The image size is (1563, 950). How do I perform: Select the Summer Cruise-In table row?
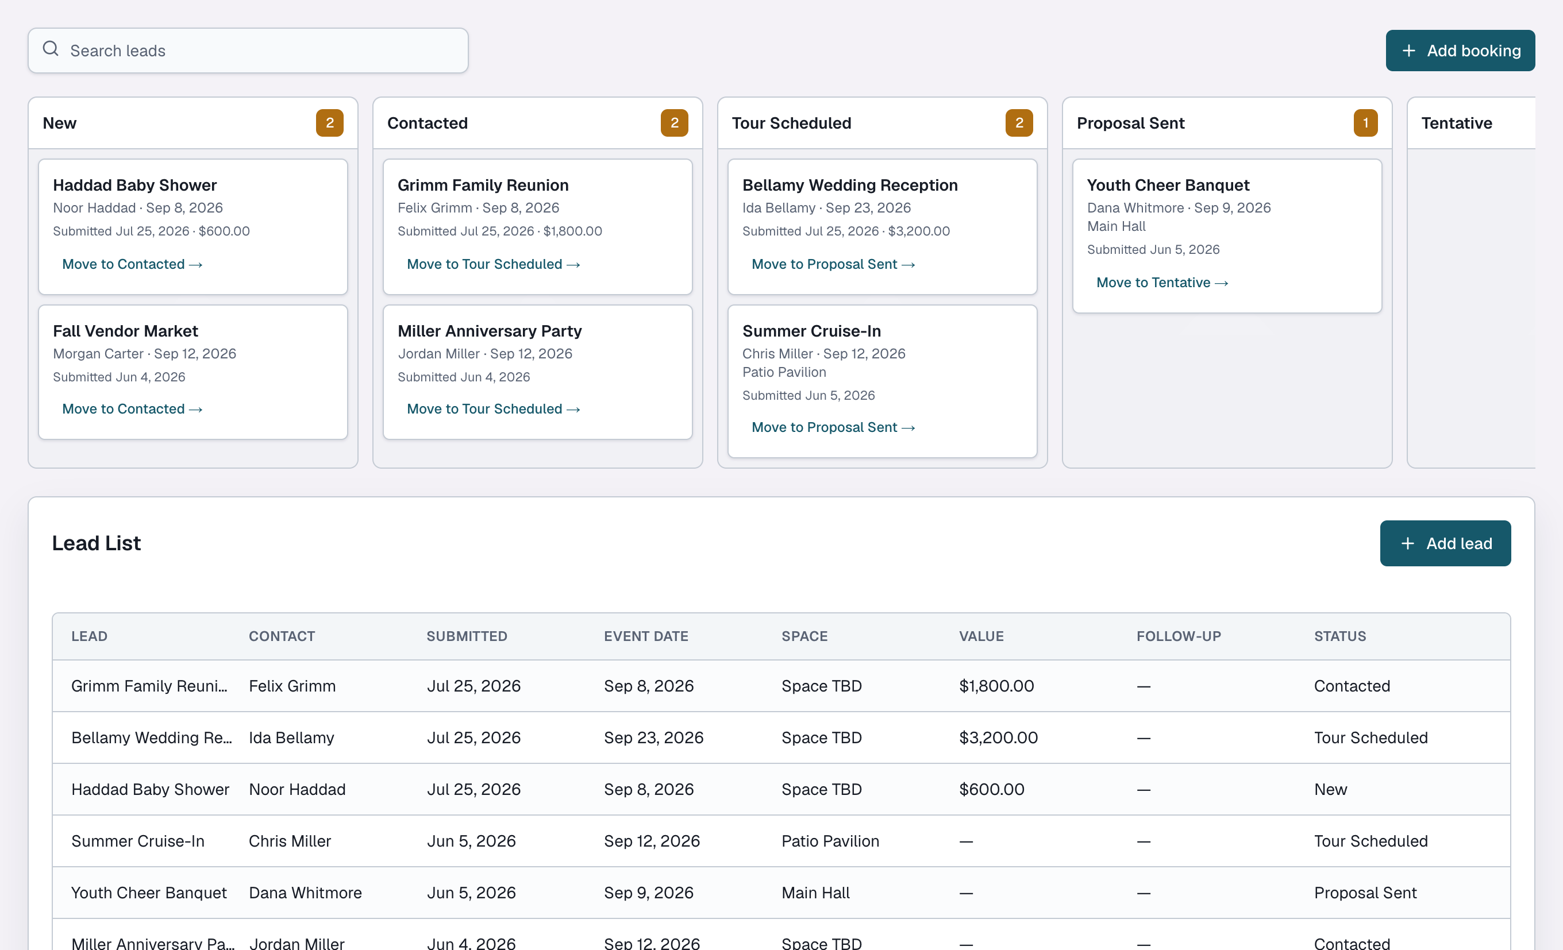click(781, 841)
